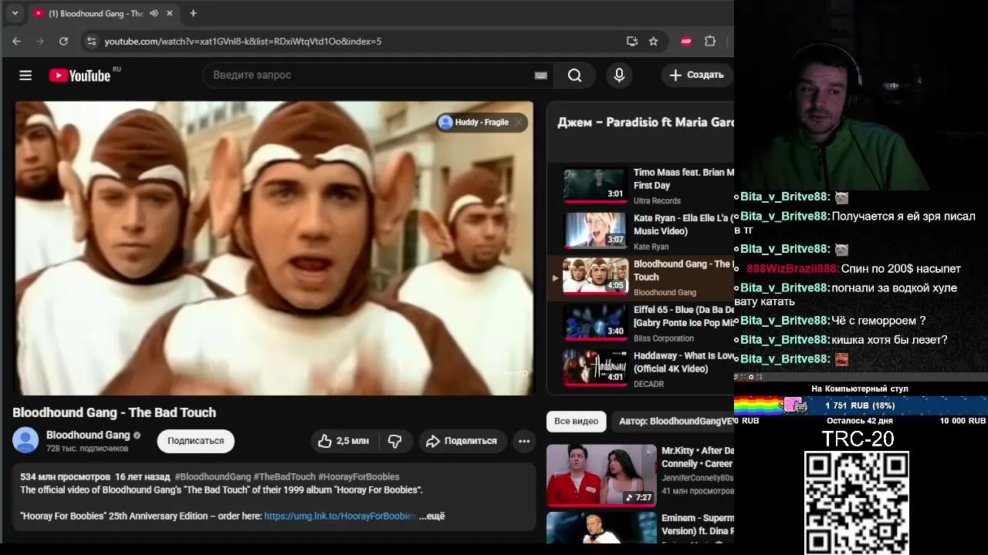Image resolution: width=988 pixels, height=555 pixels.
Task: Open the umg.lnk.to/HoorayForBoobies link
Action: [x=340, y=516]
